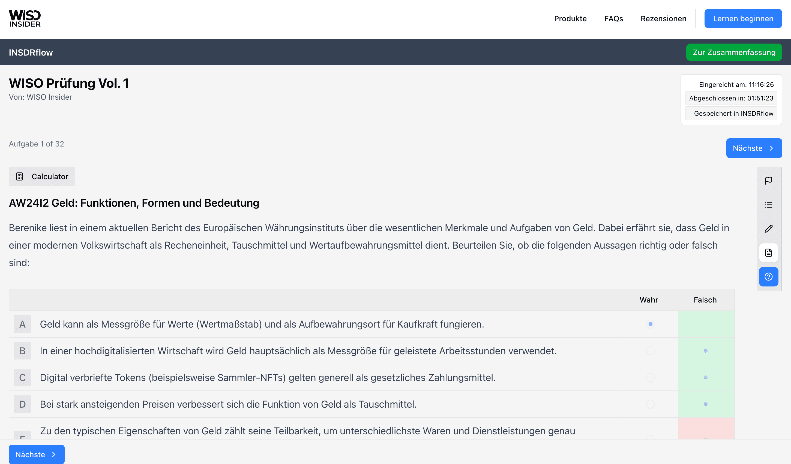Click statement text about Teilbarkeit von Geld
791x464 pixels.
click(x=308, y=431)
